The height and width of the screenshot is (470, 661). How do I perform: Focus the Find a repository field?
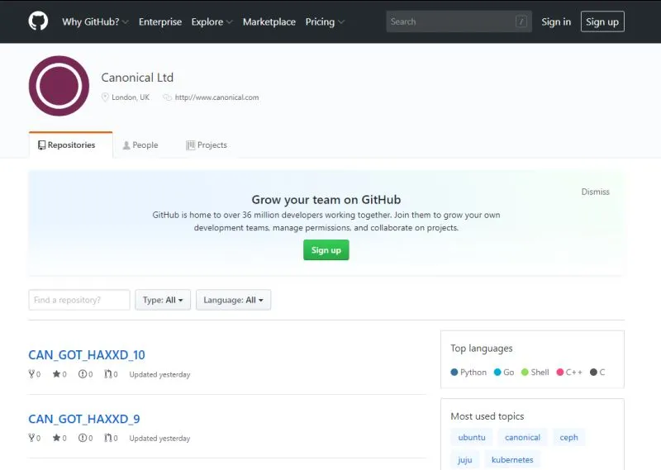point(79,300)
